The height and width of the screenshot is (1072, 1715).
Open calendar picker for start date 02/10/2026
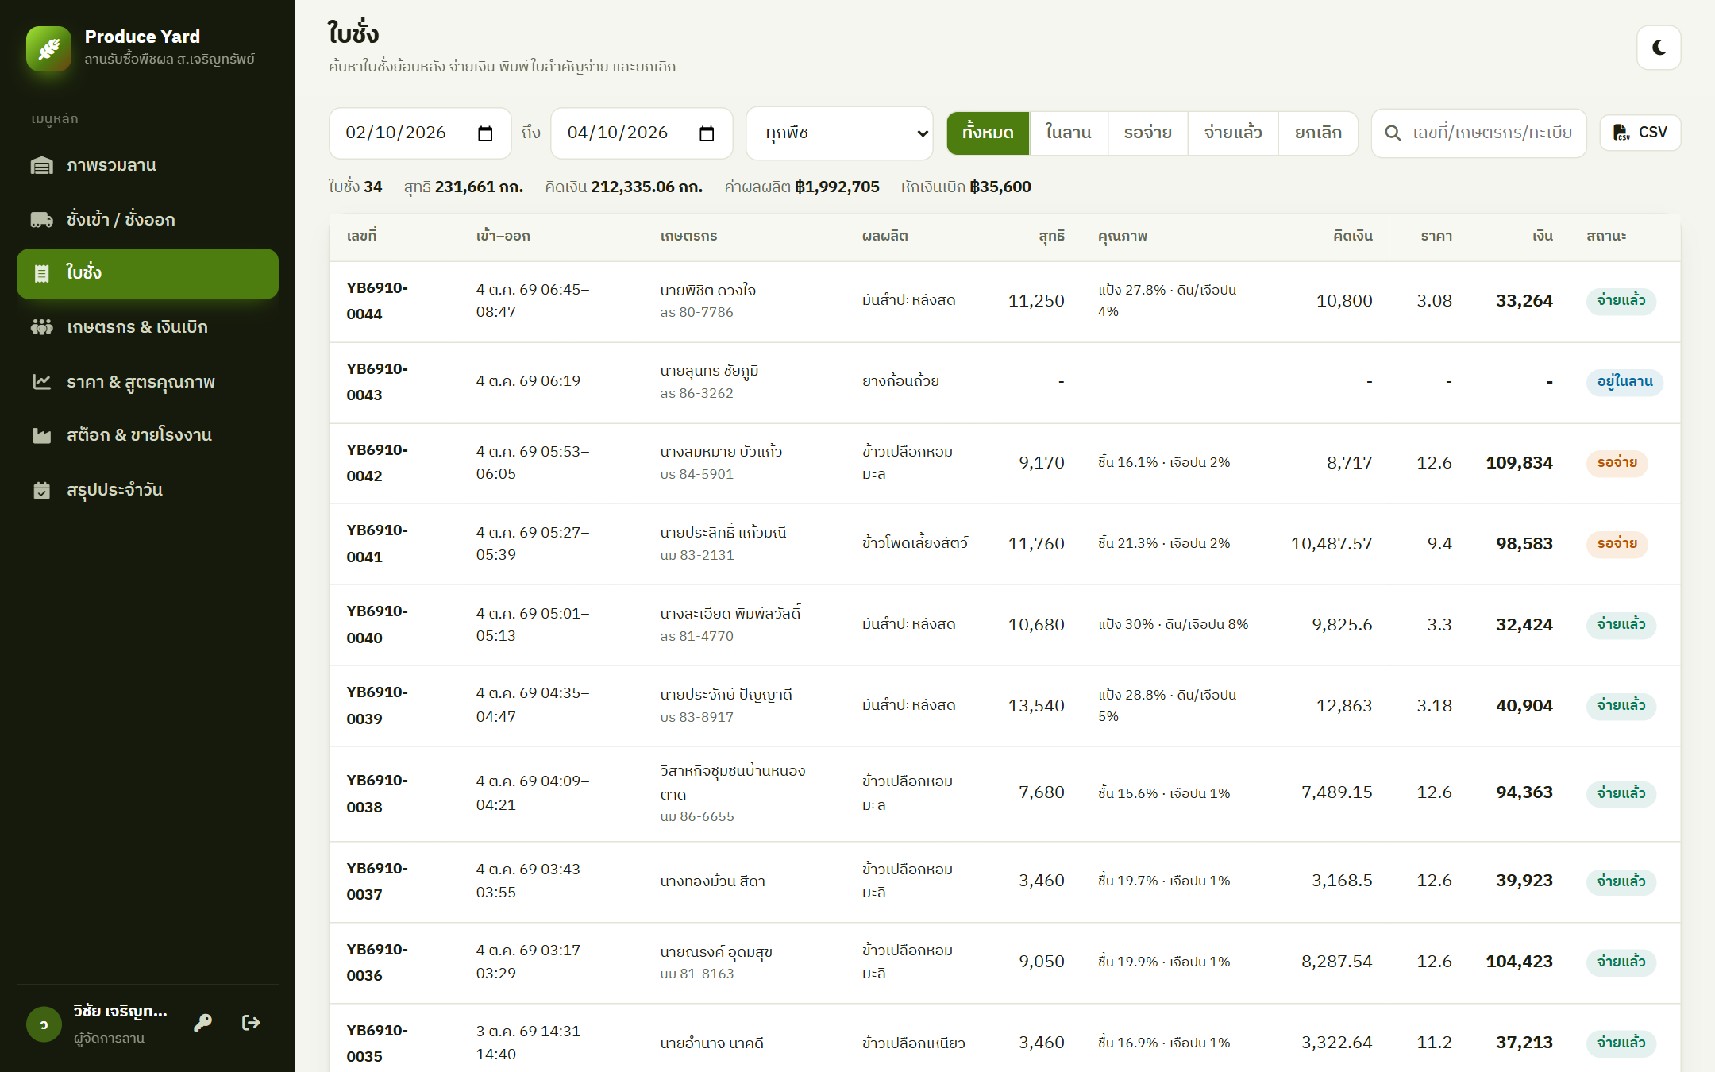tap(485, 133)
